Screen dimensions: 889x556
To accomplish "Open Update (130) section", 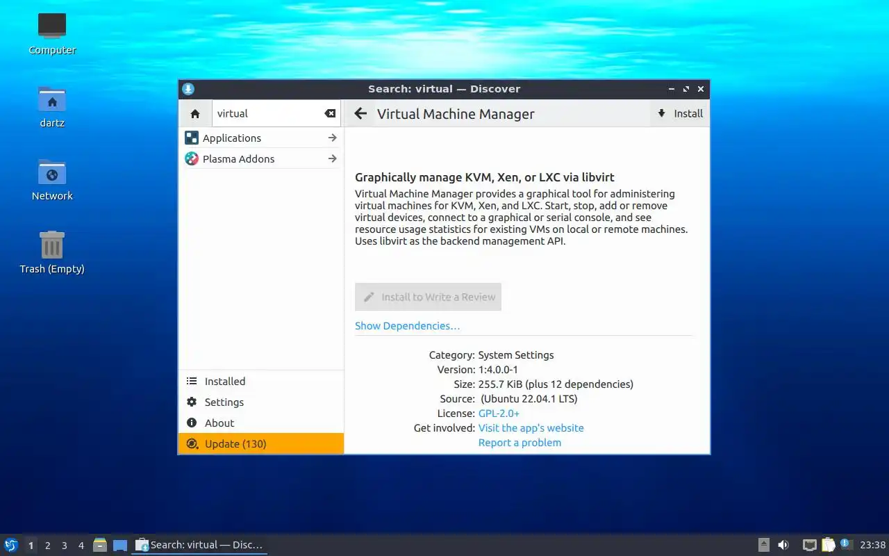I will pos(261,444).
